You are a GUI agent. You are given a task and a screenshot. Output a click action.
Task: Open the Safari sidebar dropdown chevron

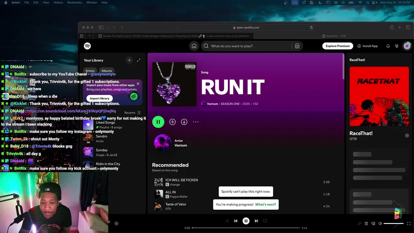coord(107,28)
